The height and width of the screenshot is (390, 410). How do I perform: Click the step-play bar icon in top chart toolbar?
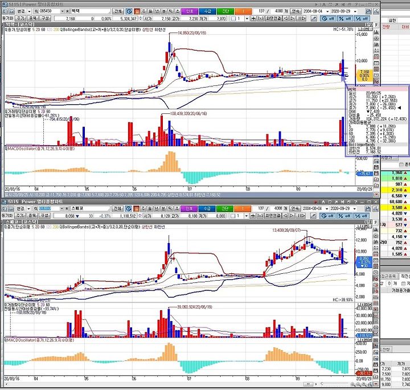tap(301, 19)
